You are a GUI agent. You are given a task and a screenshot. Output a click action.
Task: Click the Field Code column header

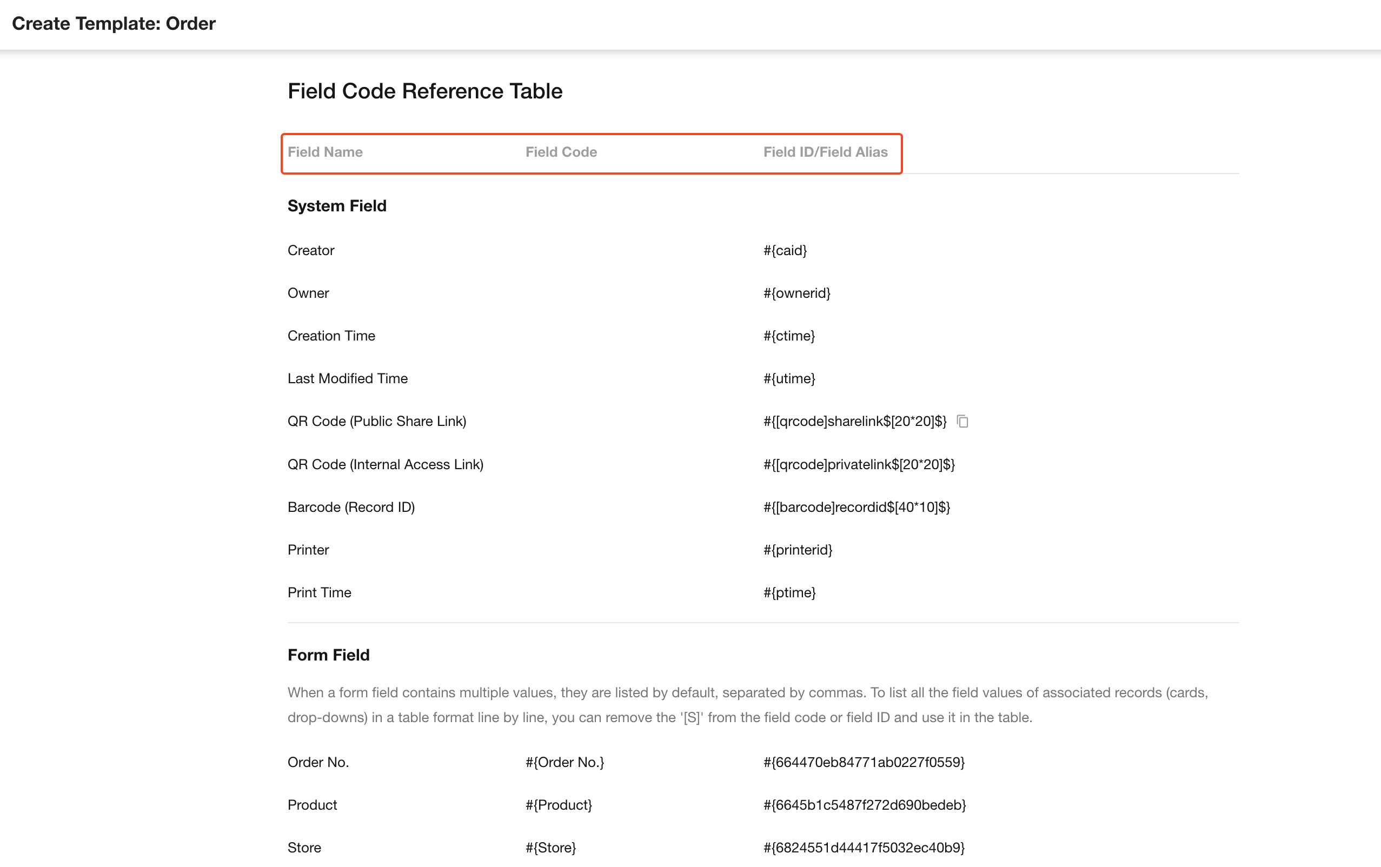[x=561, y=152]
